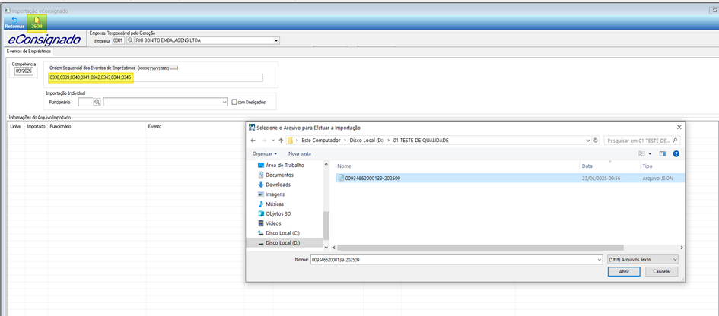The width and height of the screenshot is (719, 316).
Task: Open recent locations dropdown in dialog navigation
Action: [273, 141]
